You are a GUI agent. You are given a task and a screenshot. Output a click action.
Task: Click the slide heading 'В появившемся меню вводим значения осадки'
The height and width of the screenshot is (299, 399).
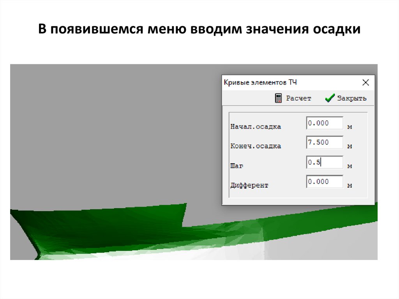[x=199, y=29]
